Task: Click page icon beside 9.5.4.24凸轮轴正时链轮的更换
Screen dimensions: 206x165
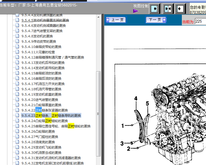Action: point(17,121)
